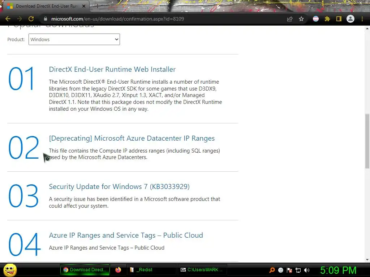Image resolution: width=370 pixels, height=277 pixels.
Task: Reload the current page
Action: click(31, 19)
